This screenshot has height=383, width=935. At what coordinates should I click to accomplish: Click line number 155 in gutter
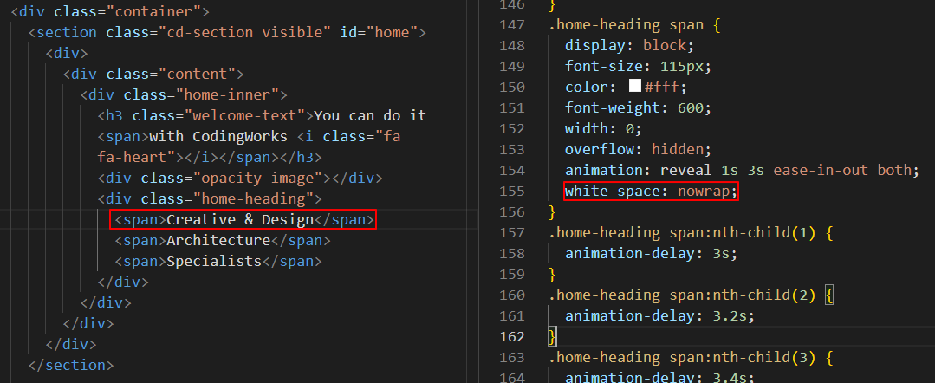pyautogui.click(x=512, y=191)
